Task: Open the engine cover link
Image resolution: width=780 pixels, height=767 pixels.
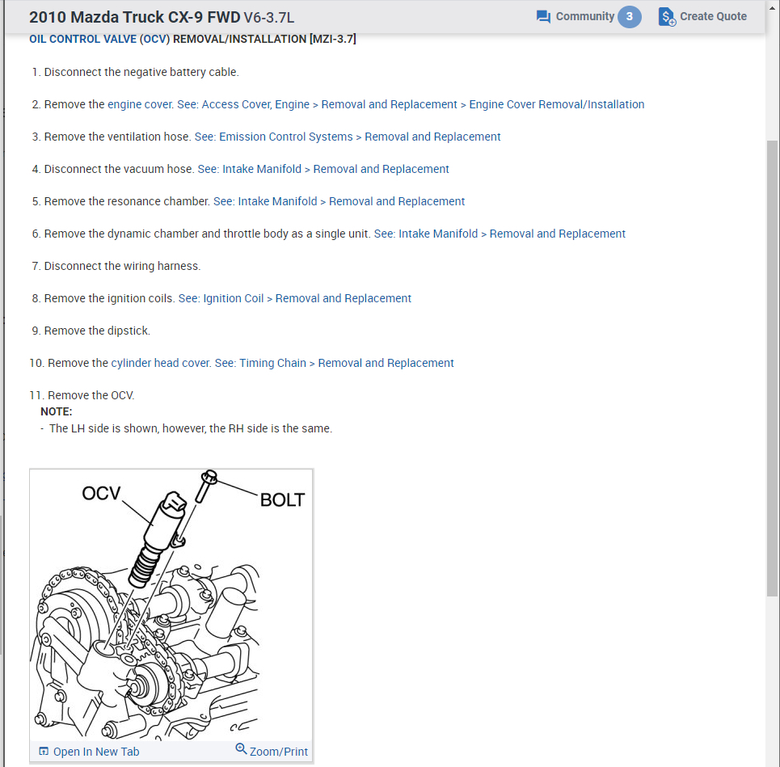Action: pyautogui.click(x=141, y=104)
